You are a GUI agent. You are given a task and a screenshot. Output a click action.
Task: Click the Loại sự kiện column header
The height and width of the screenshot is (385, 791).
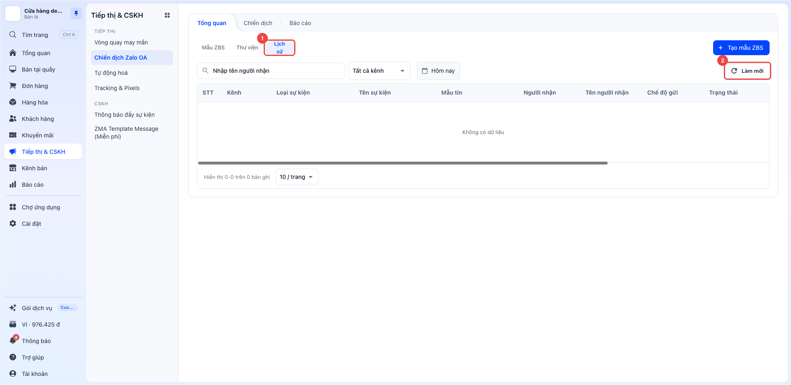point(293,93)
